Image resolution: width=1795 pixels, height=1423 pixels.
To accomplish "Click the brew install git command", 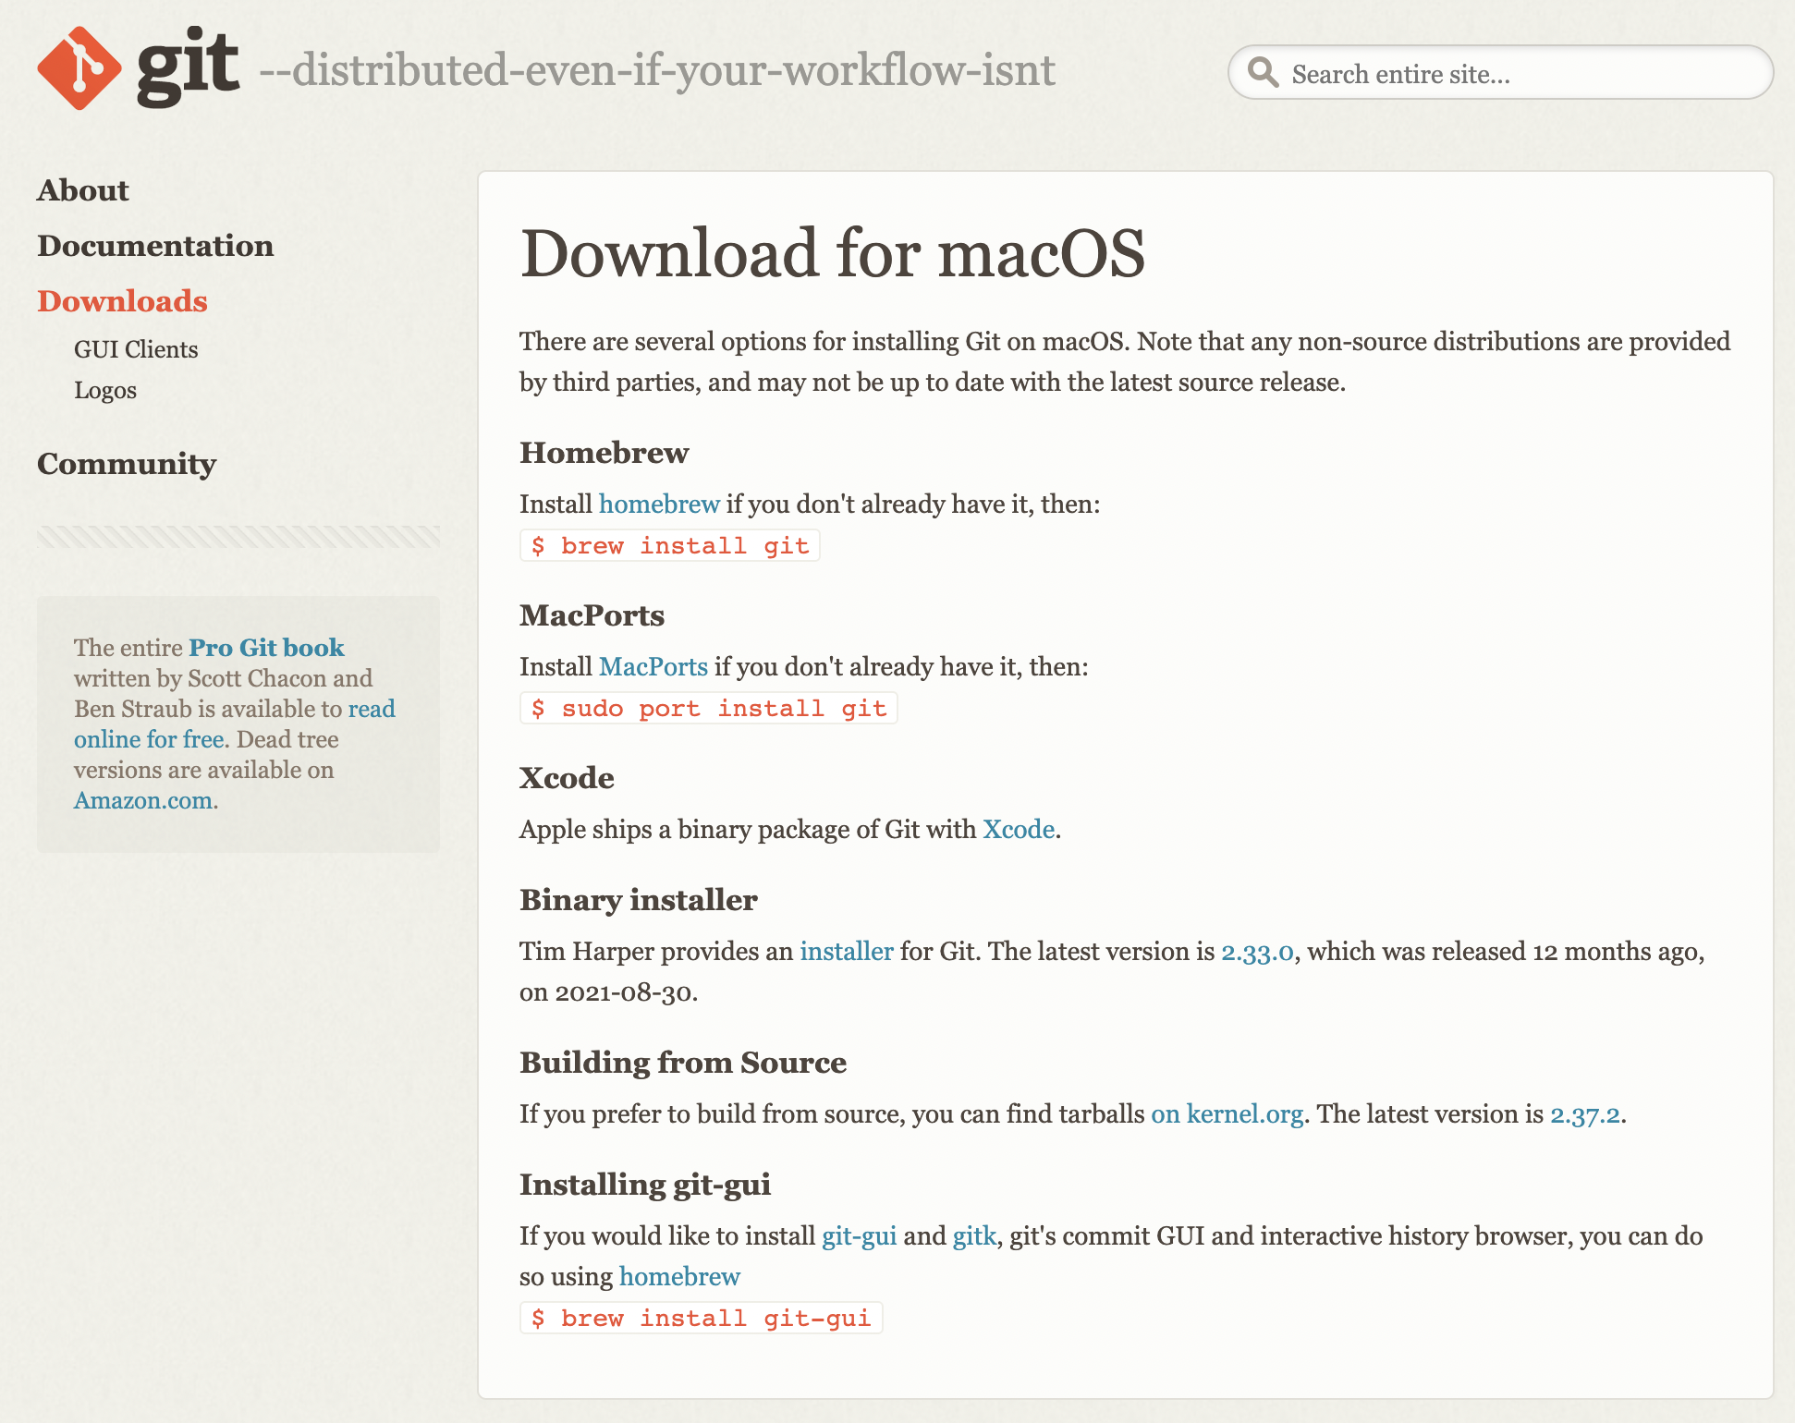I will pos(670,545).
